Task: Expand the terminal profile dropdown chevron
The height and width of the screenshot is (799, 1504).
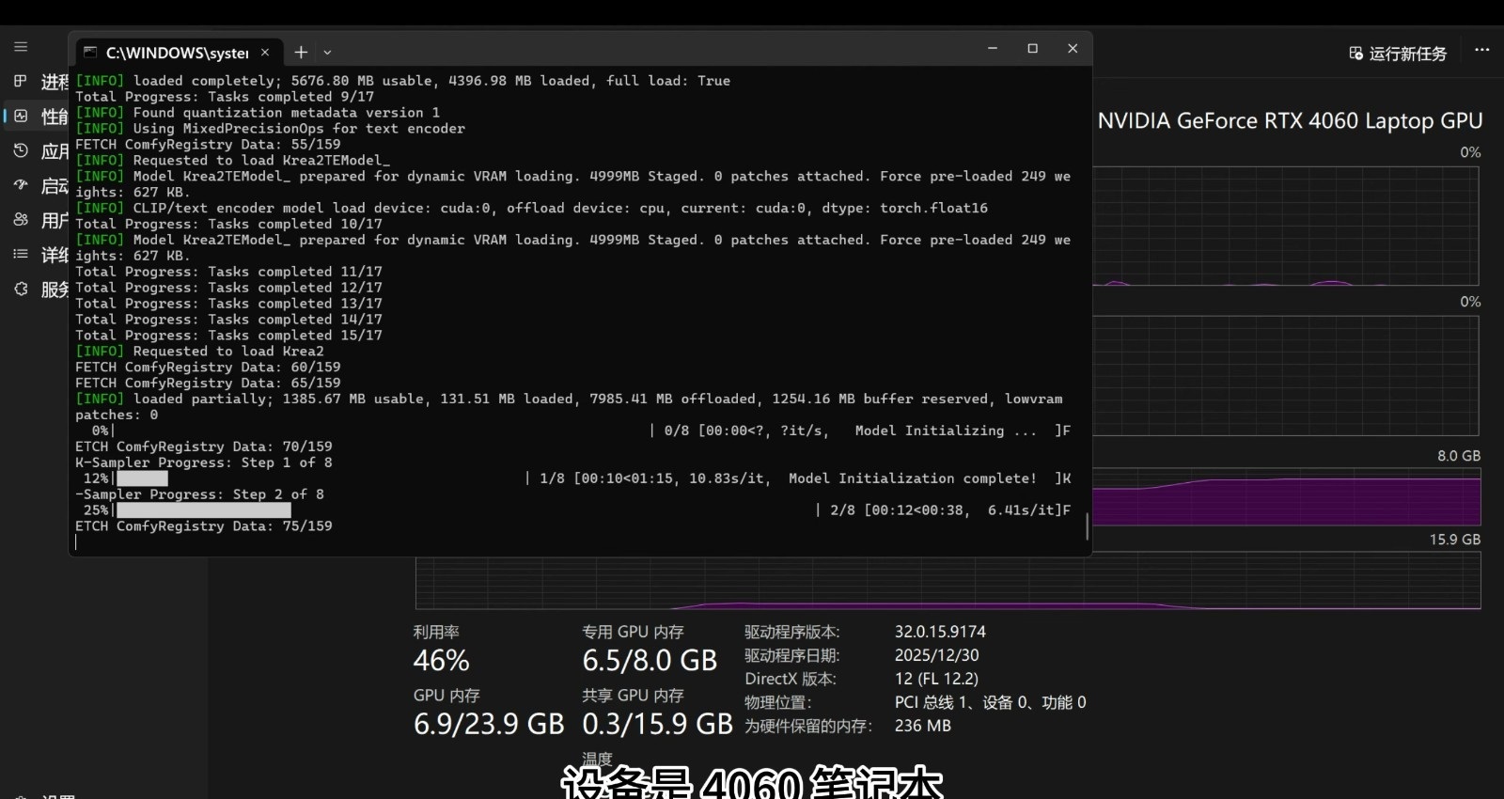Action: coord(327,53)
